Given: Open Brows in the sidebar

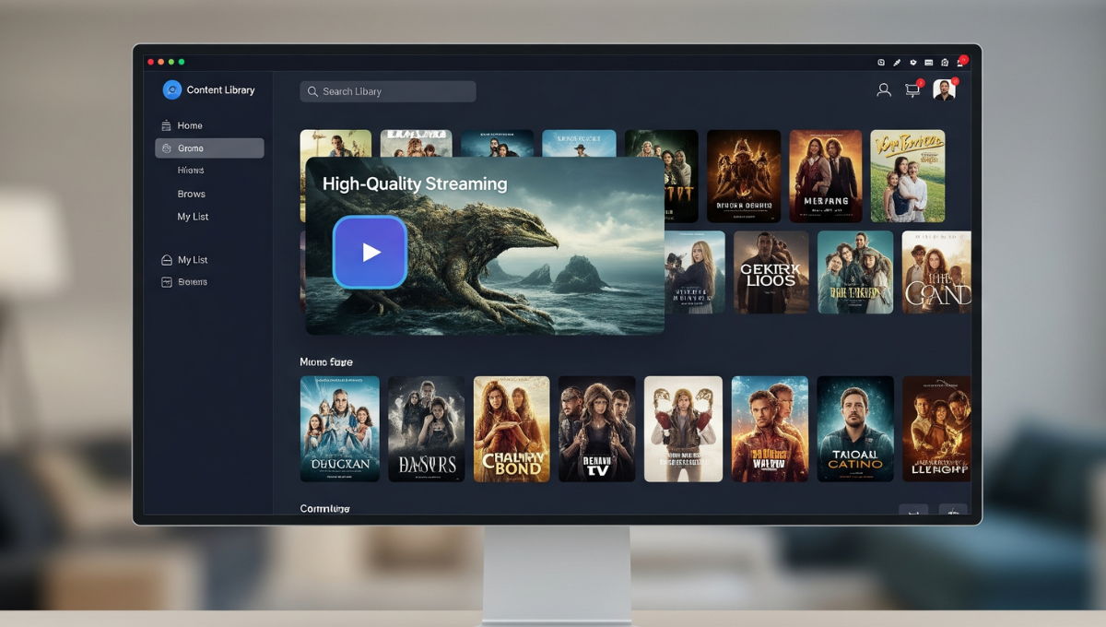Looking at the screenshot, I should (191, 194).
